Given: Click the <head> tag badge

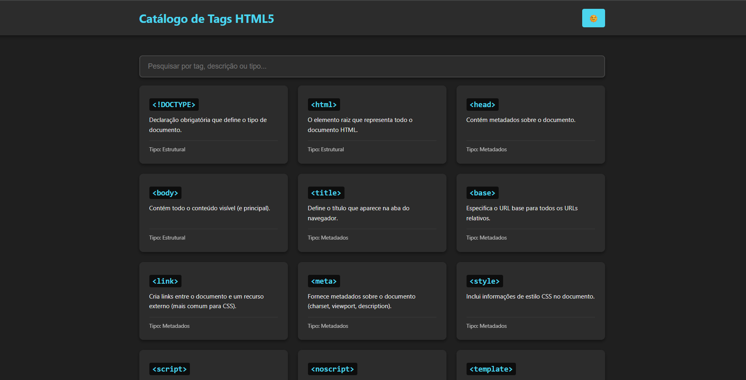Looking at the screenshot, I should 482,104.
